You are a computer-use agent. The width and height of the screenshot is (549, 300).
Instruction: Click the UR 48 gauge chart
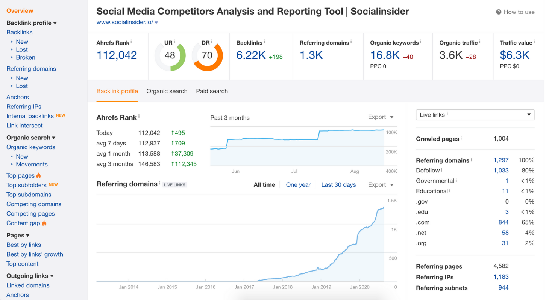pos(170,56)
